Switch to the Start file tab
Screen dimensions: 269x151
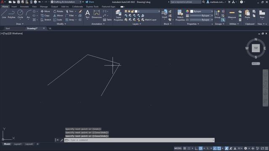tap(8, 29)
